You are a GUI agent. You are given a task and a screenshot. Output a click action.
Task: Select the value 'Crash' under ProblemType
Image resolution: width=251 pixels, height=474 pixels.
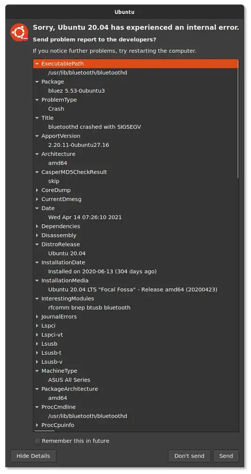pyautogui.click(x=56, y=109)
